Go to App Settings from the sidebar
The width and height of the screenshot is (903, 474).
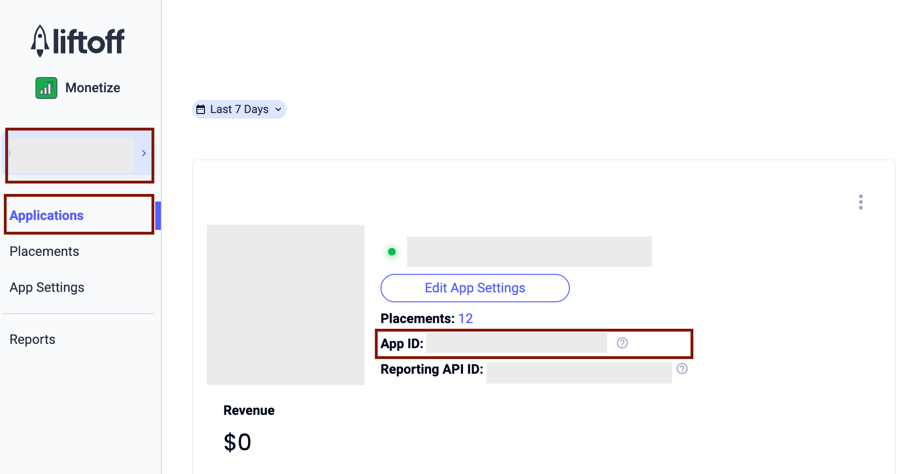(46, 287)
